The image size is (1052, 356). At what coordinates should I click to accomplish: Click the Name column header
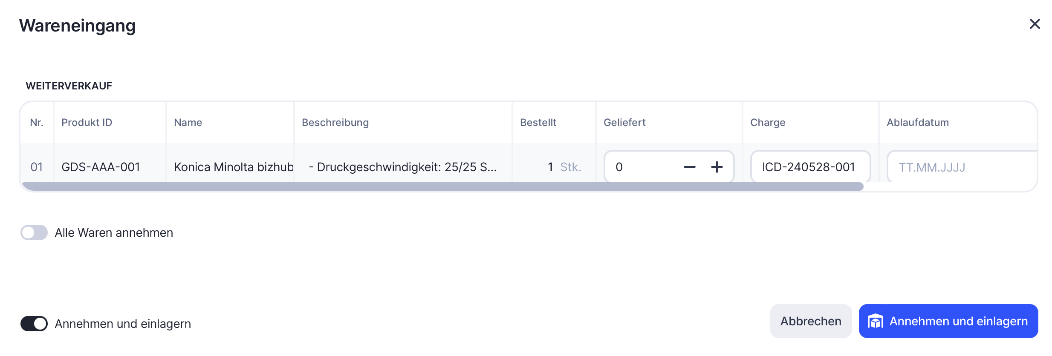188,123
